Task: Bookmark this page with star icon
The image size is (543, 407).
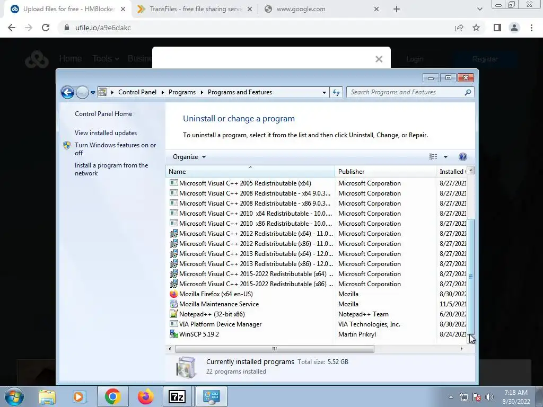Action: point(477,28)
